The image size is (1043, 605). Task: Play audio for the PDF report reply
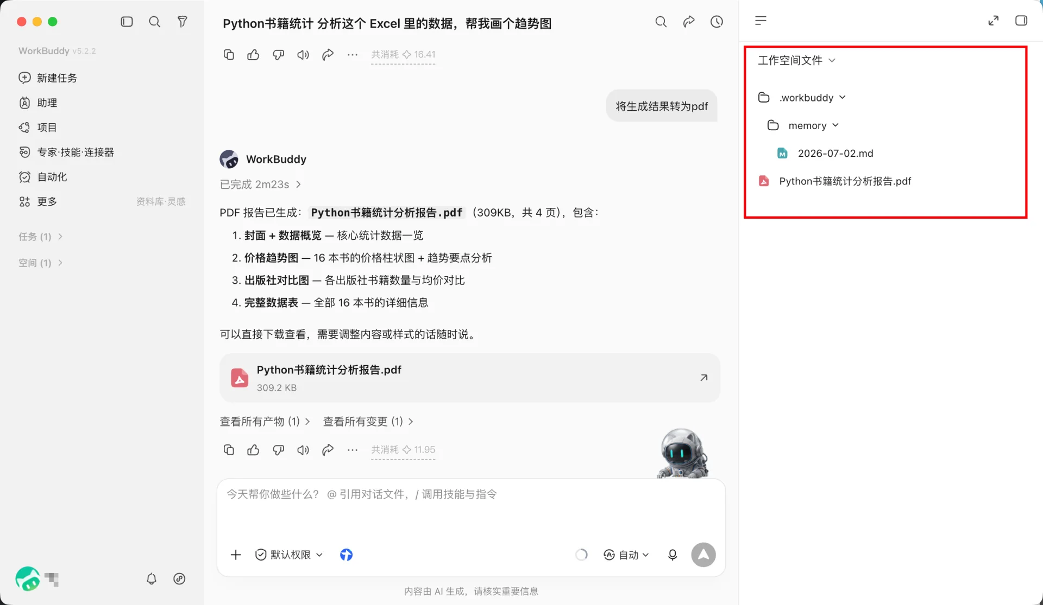tap(303, 450)
